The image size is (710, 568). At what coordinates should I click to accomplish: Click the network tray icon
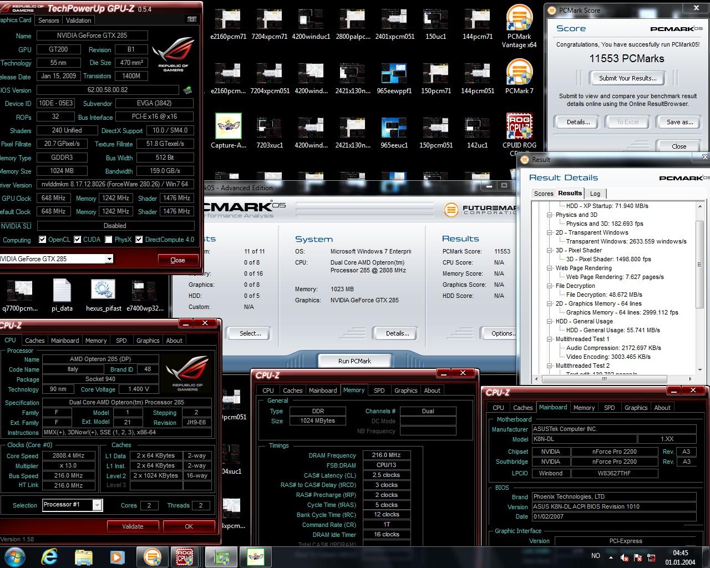(652, 557)
